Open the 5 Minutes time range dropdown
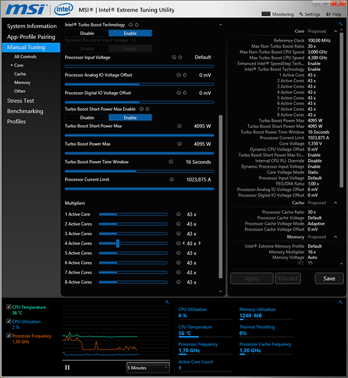 click(148, 368)
